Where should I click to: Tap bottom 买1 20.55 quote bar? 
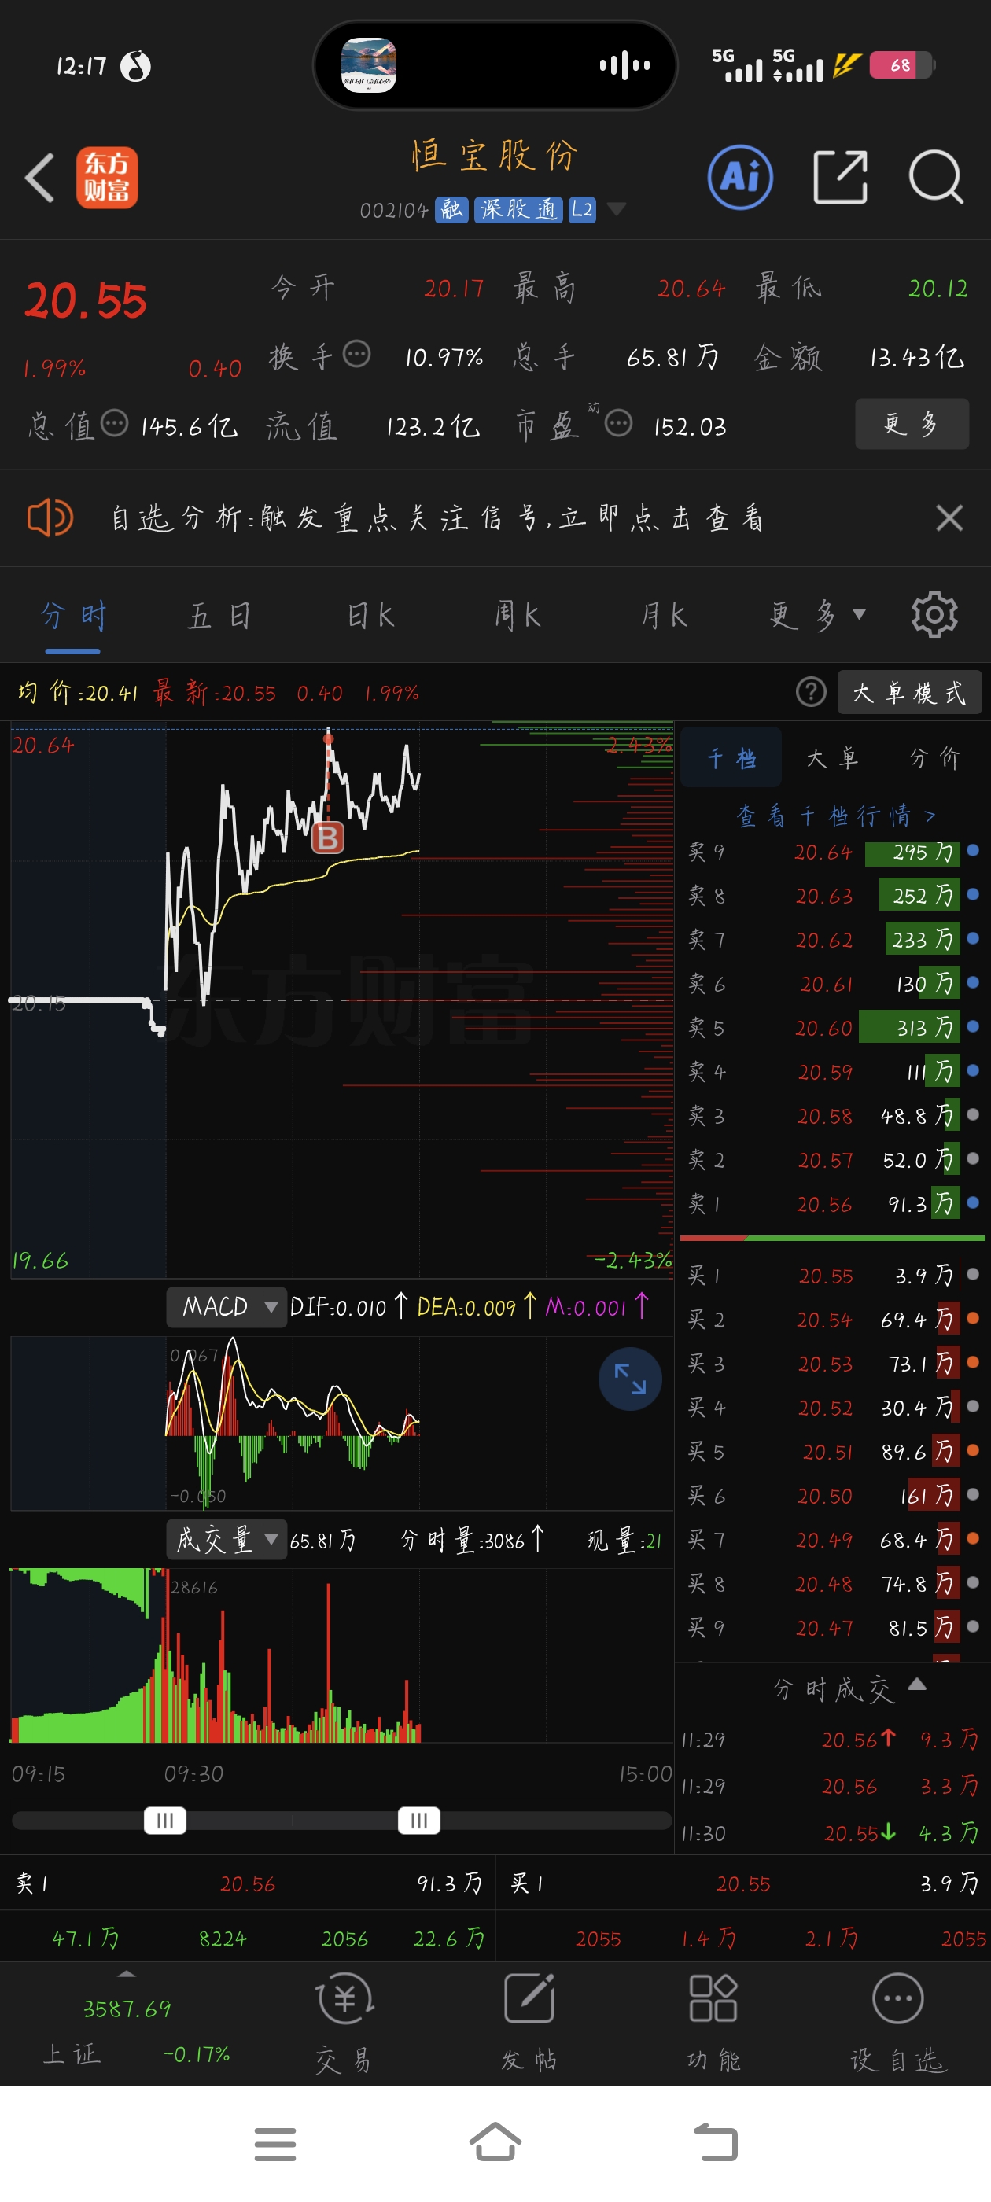pyautogui.click(x=744, y=1883)
